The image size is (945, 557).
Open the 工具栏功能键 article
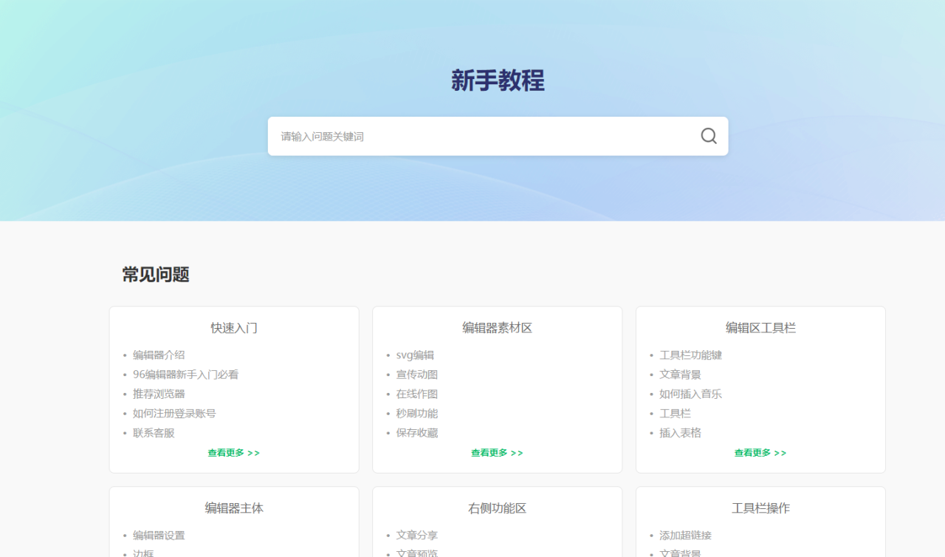pyautogui.click(x=690, y=355)
